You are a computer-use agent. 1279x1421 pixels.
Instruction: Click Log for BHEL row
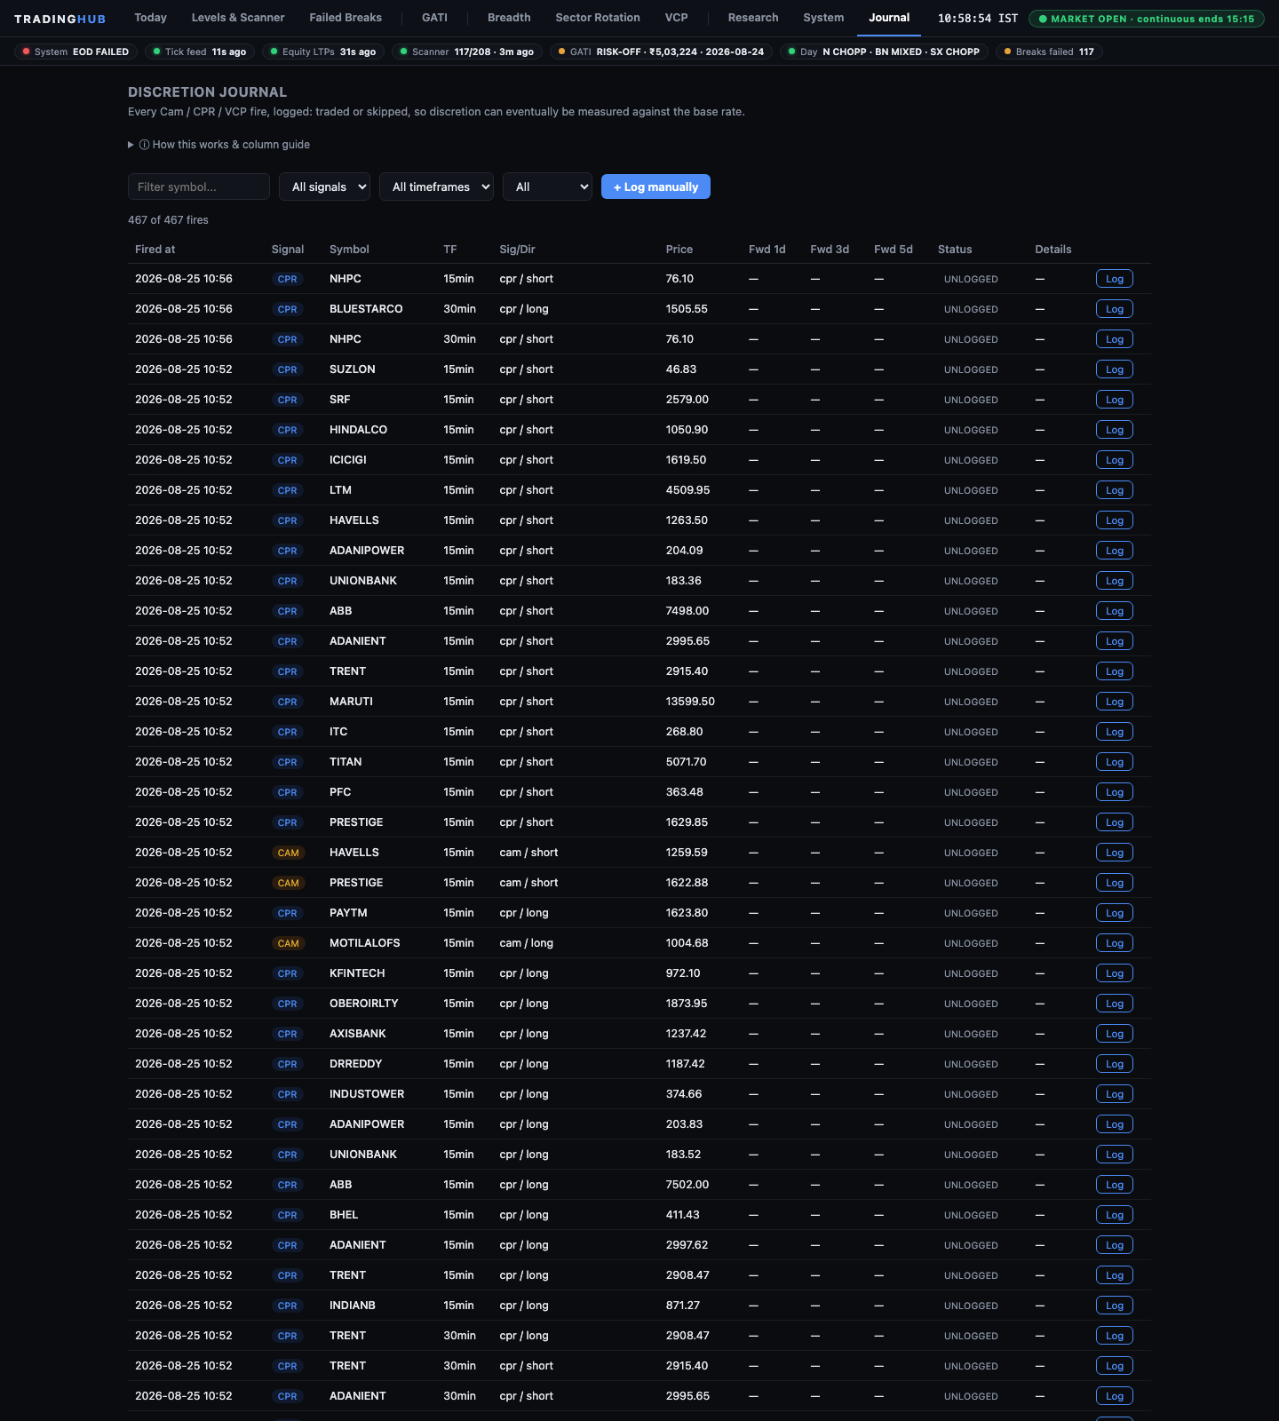click(1115, 1215)
